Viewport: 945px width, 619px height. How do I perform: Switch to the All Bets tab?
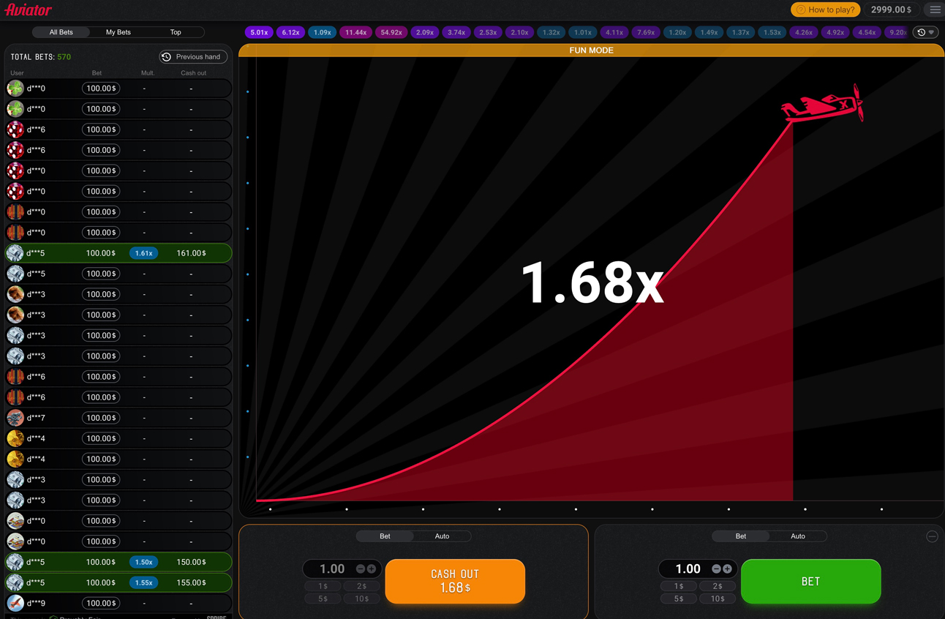(61, 32)
